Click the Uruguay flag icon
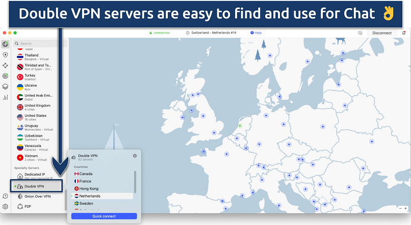Viewport: 411px width, 225px height. coord(20,128)
